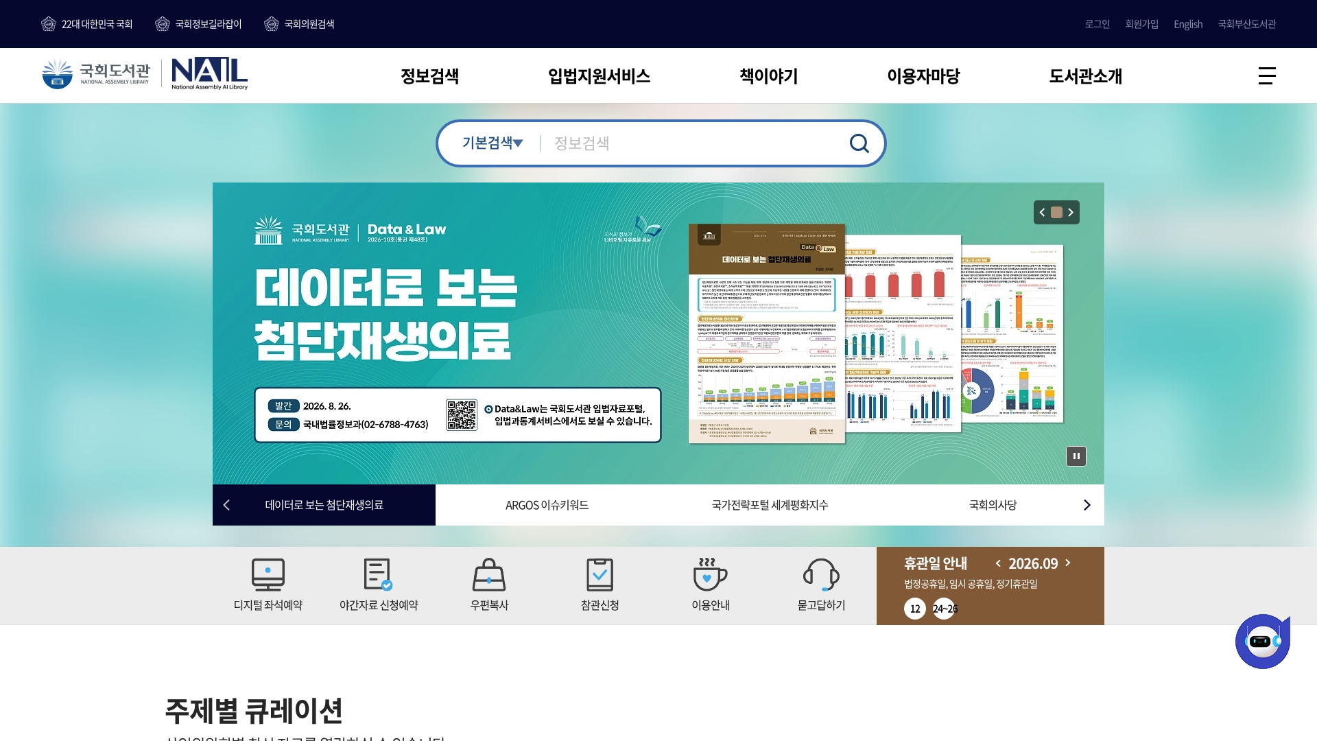Open 묻고답하기 headset icon
The image size is (1317, 741).
point(821,585)
